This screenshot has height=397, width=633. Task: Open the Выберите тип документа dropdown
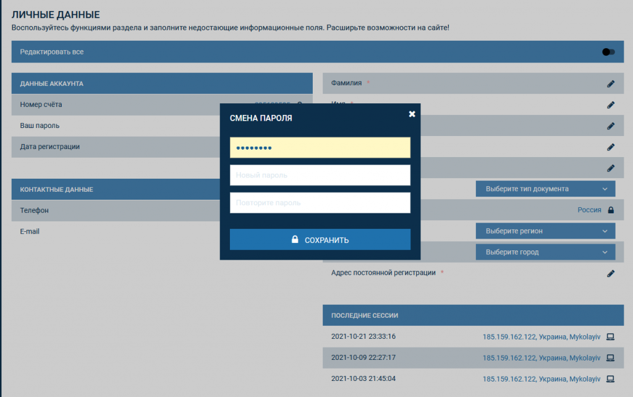tap(545, 189)
